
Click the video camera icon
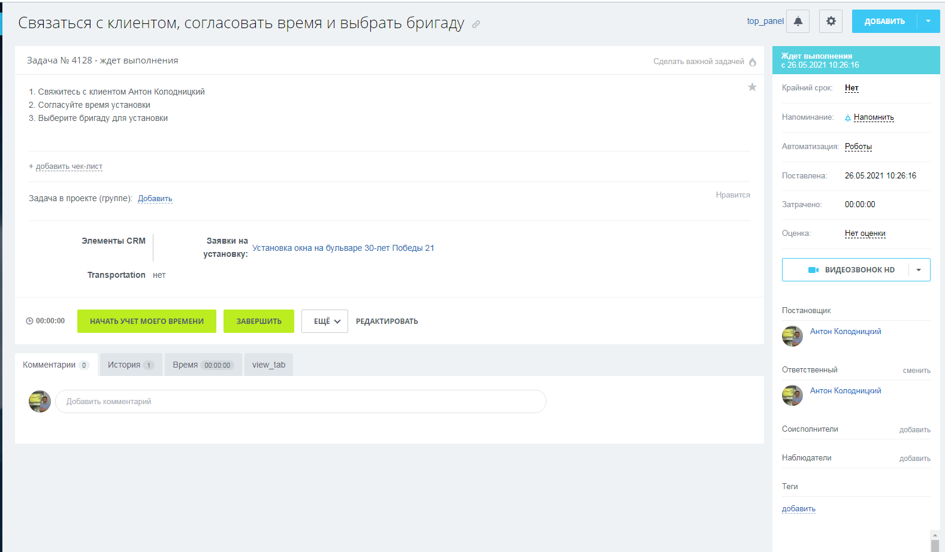click(x=813, y=270)
